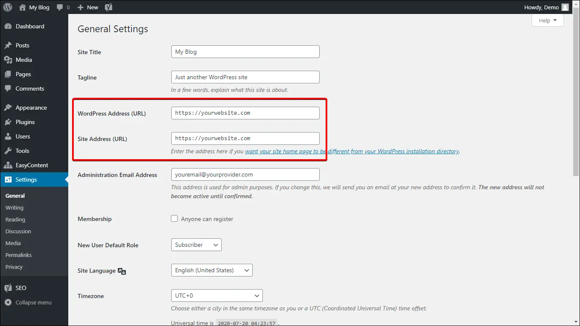Open the Media settings submenu under Settings
Image resolution: width=580 pixels, height=326 pixels.
coord(13,243)
